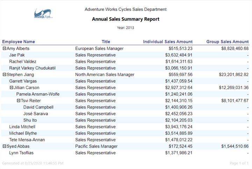The width and height of the screenshot is (252, 169).
Task: Click the Group Sales Amount header
Action: tap(227, 42)
